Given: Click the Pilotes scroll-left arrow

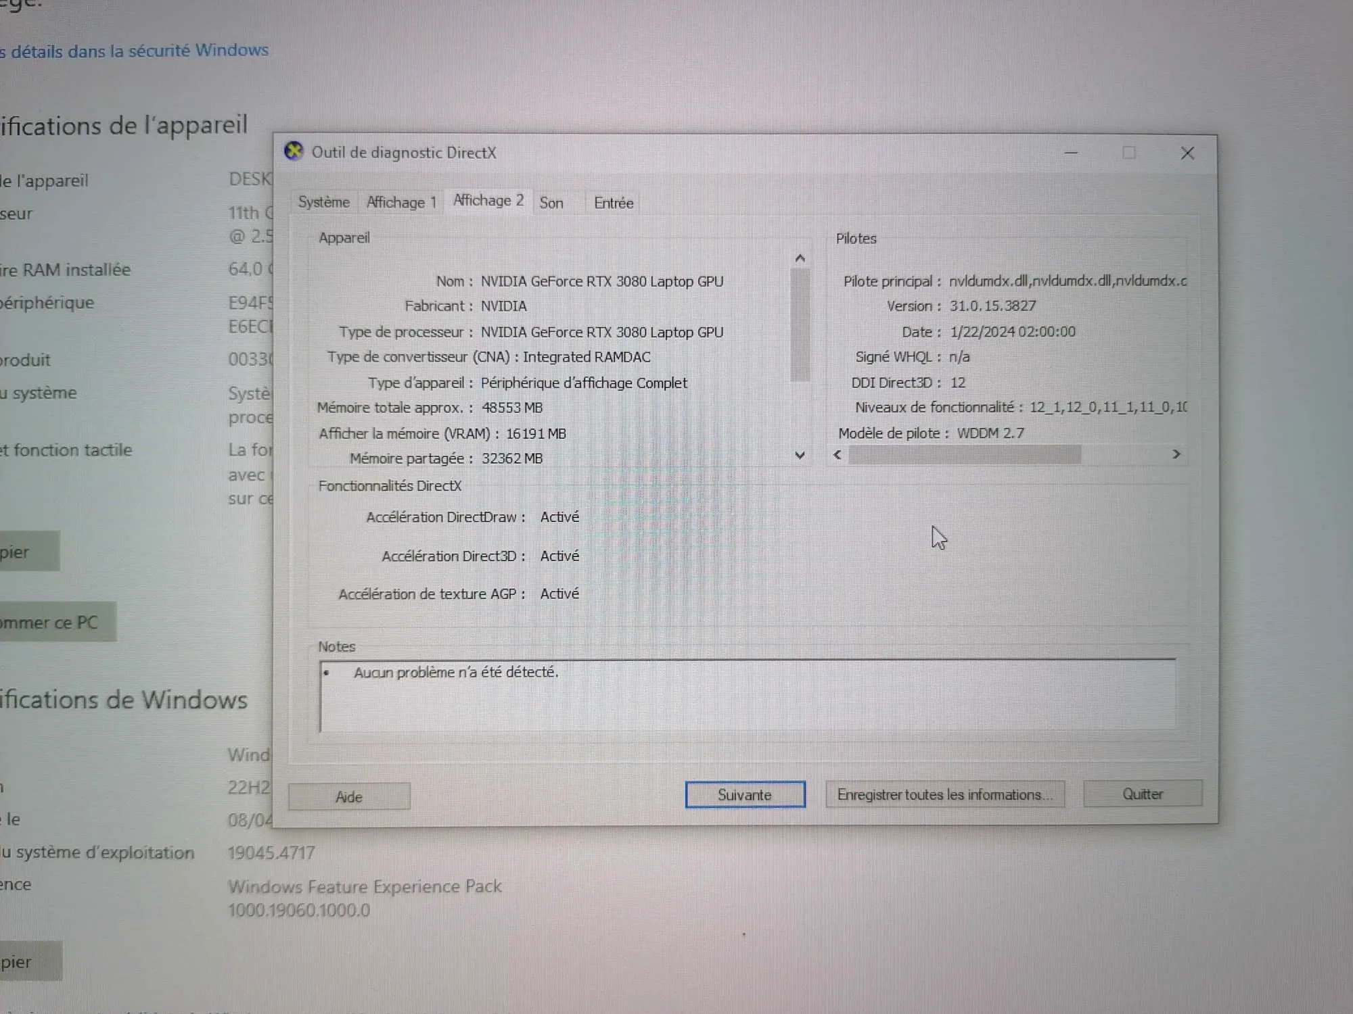Looking at the screenshot, I should (x=838, y=454).
